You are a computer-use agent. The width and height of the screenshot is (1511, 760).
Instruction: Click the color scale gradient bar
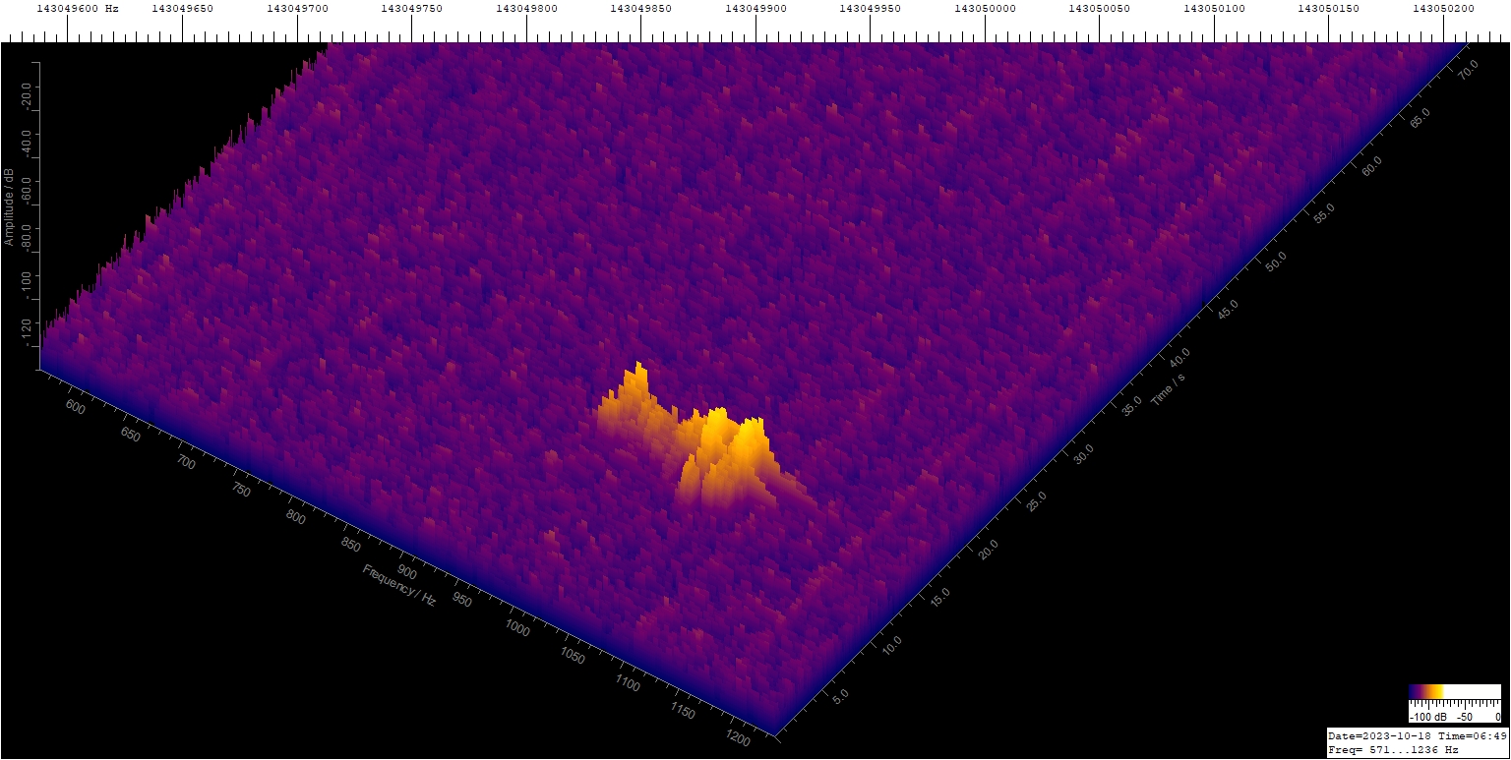coord(1455,691)
